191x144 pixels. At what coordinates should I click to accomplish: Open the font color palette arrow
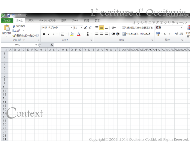tap(82, 34)
